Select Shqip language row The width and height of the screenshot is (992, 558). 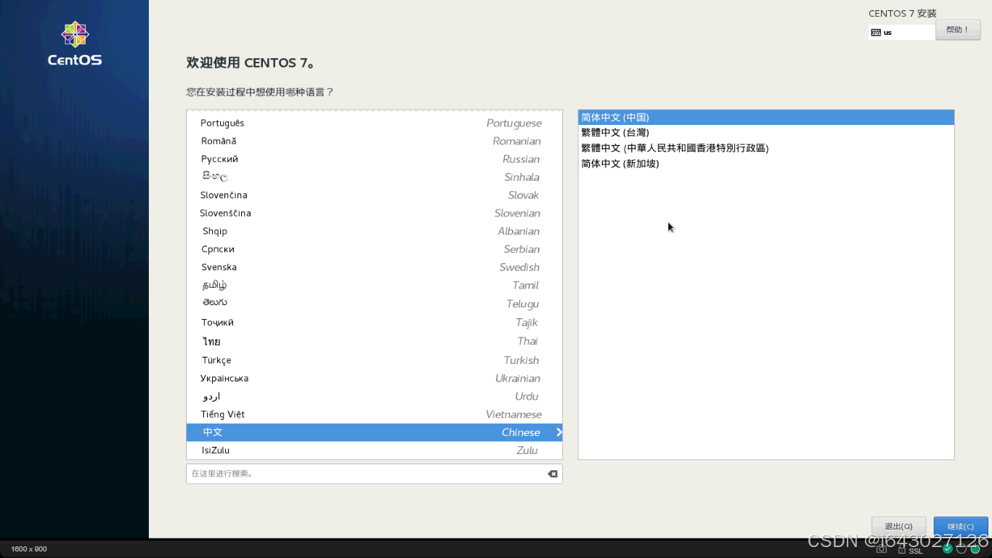(x=374, y=231)
